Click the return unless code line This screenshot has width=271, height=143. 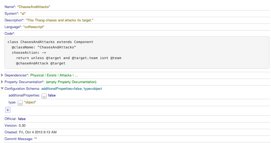69,58
